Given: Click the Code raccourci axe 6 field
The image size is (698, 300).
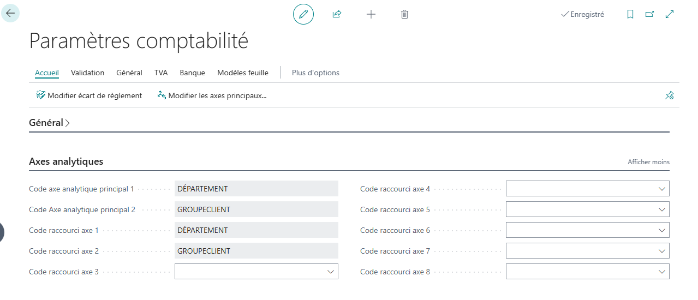Looking at the screenshot, I should pyautogui.click(x=581, y=230).
